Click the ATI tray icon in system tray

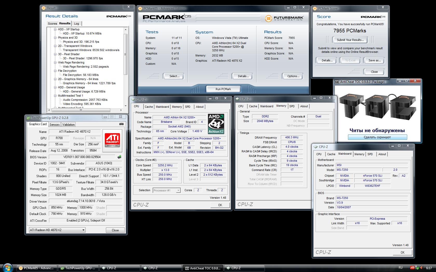point(412,268)
